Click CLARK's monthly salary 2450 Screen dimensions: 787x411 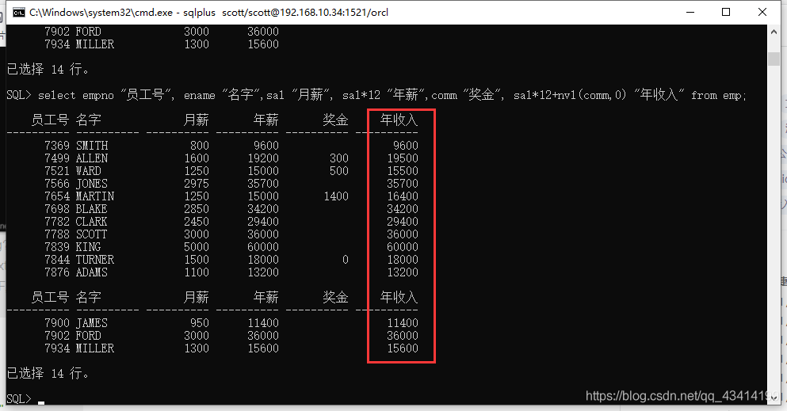pyautogui.click(x=197, y=221)
